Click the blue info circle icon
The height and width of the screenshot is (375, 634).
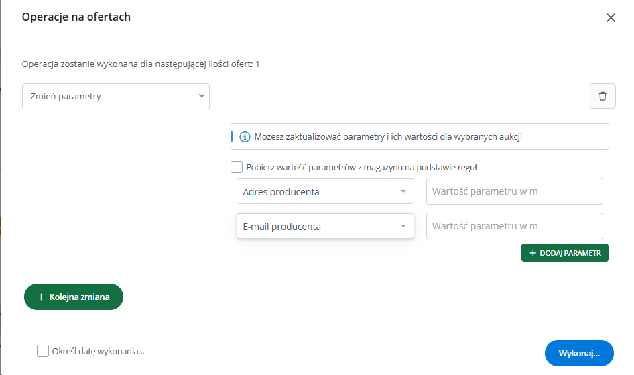click(x=245, y=137)
